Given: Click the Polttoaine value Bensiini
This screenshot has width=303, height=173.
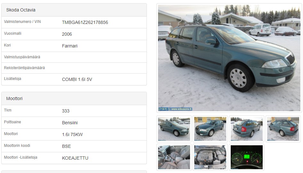Looking at the screenshot, I should [x=70, y=123].
